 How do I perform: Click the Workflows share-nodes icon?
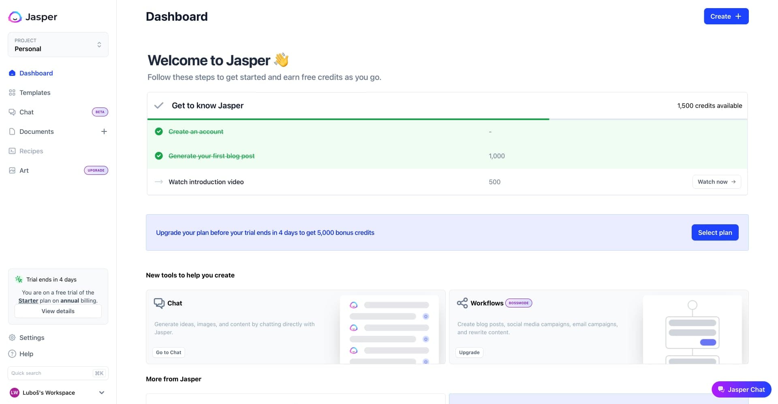(462, 303)
